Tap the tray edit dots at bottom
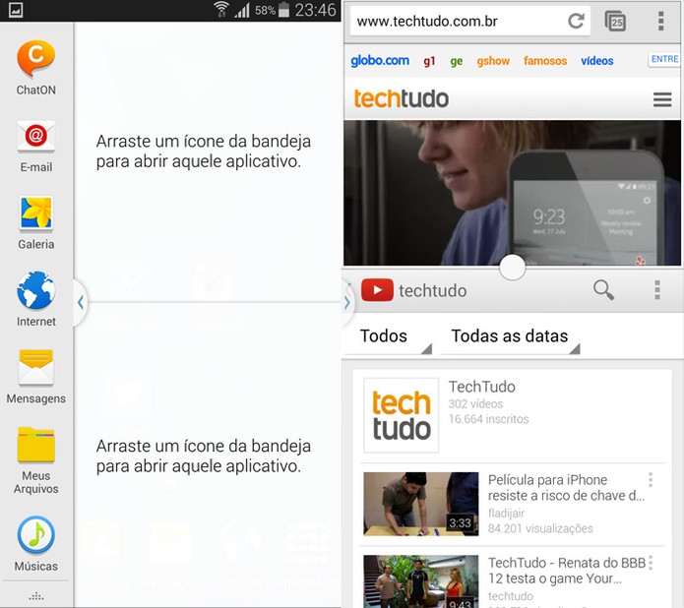The image size is (684, 608). point(36,596)
